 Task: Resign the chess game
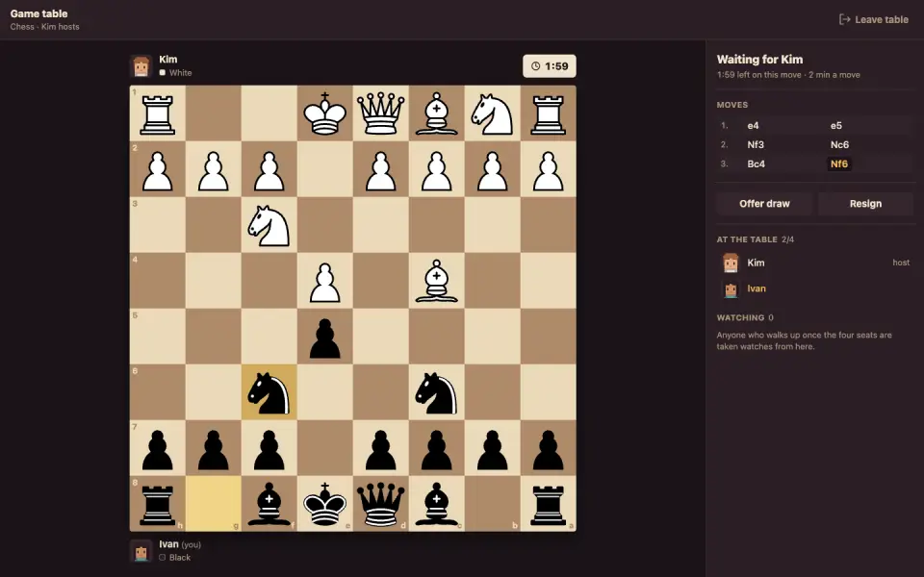pyautogui.click(x=865, y=204)
